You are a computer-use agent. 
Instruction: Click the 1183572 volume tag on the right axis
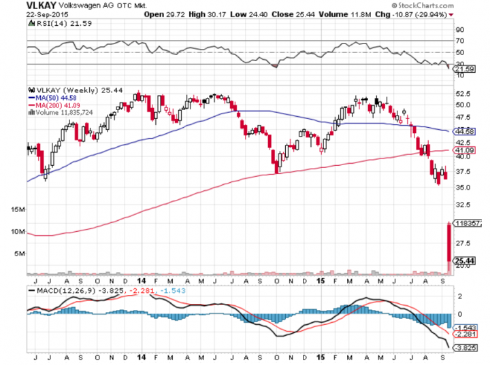468,223
